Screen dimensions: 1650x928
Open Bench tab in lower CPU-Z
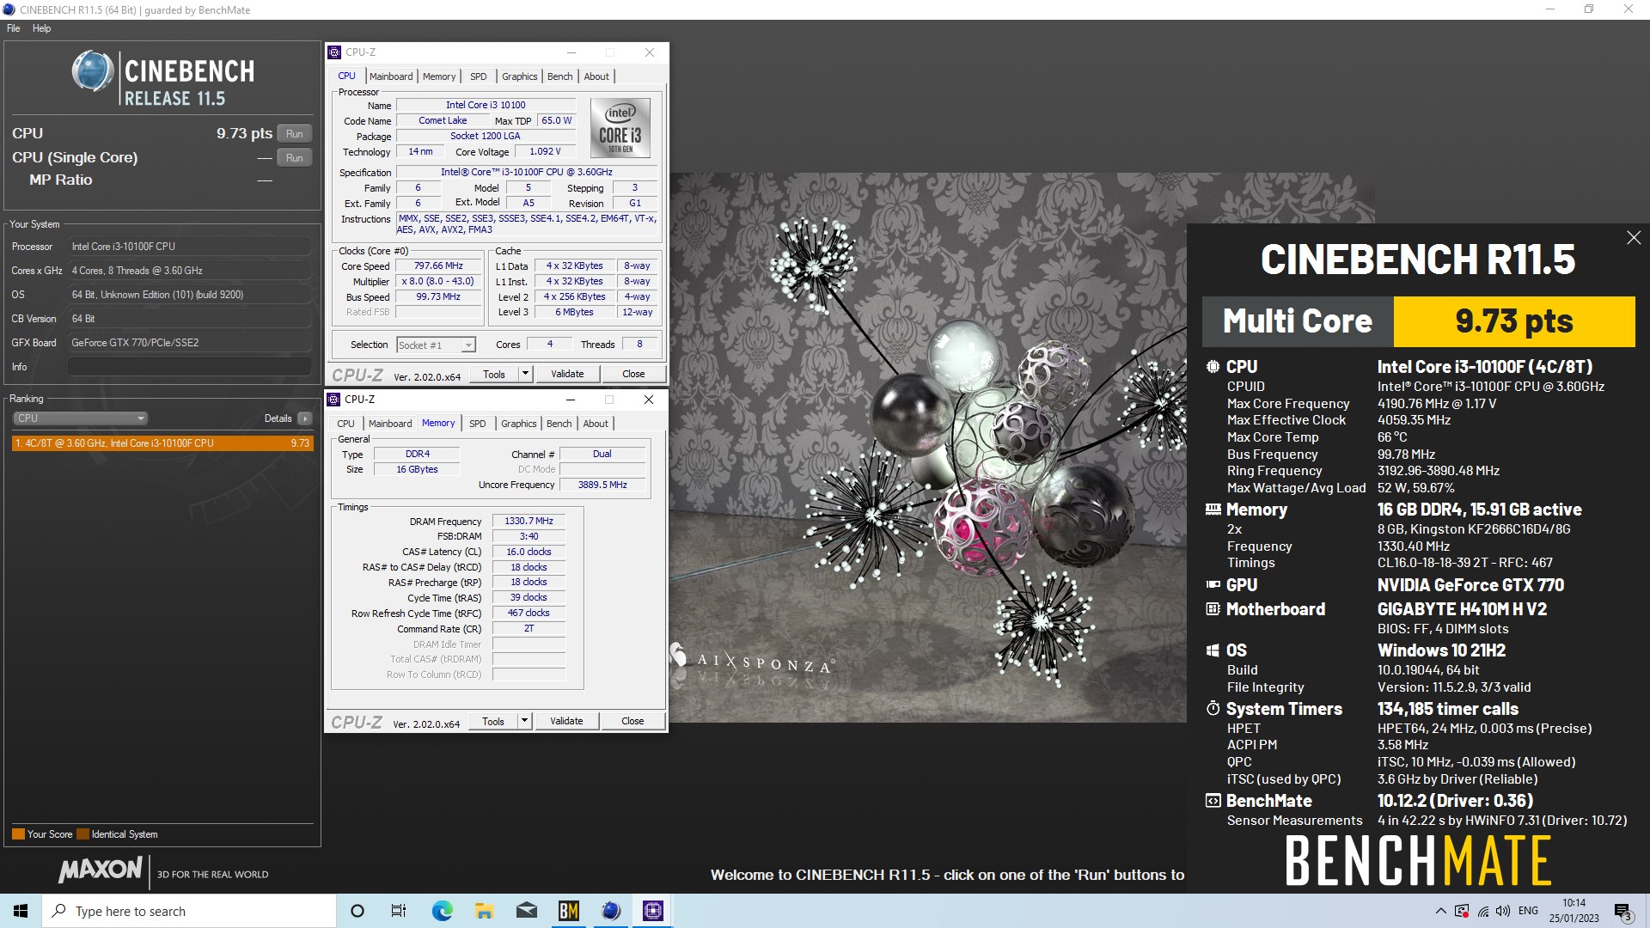559,424
